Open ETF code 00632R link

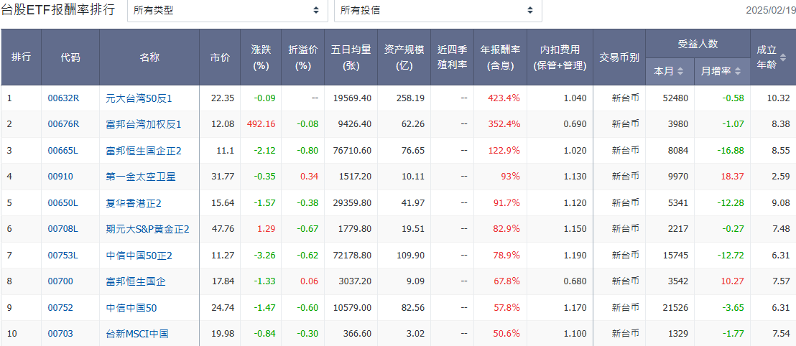tap(63, 98)
